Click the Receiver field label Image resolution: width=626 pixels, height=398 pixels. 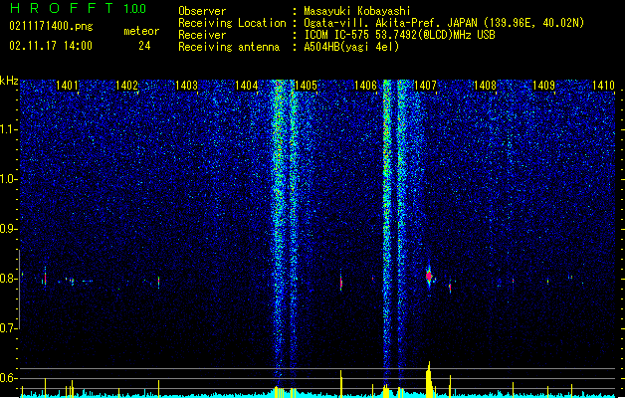(x=202, y=35)
